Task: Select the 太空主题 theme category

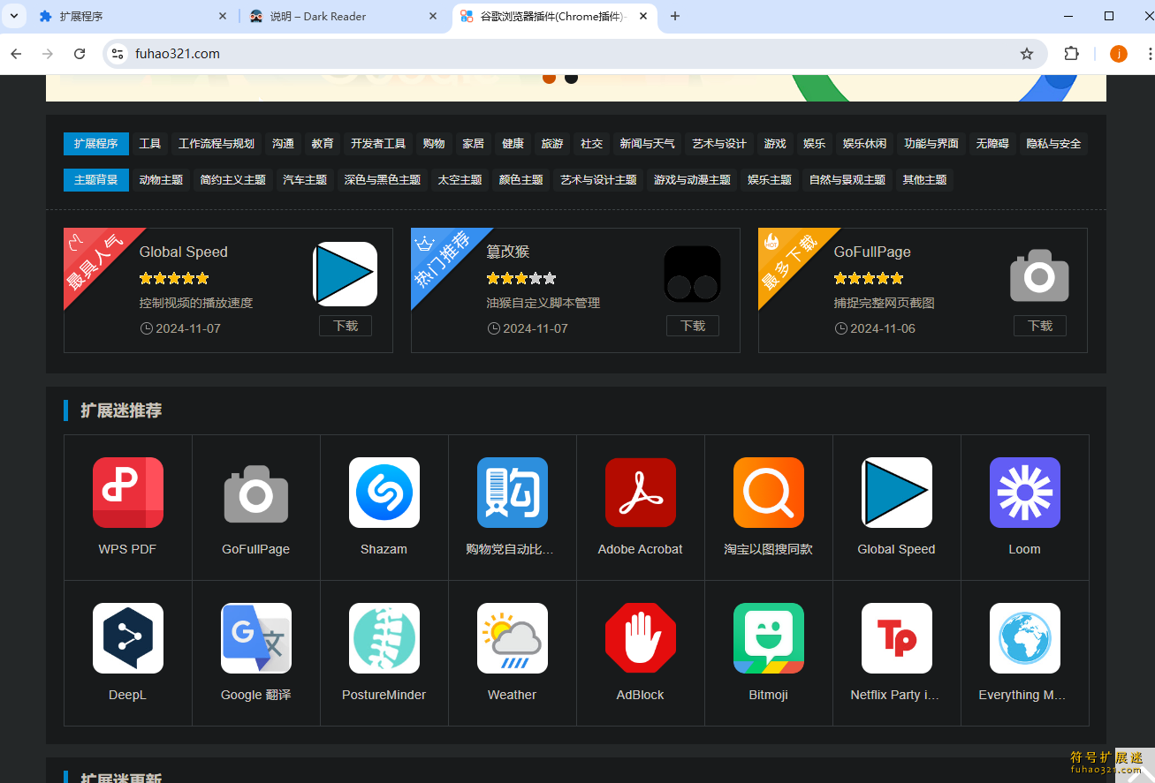Action: tap(460, 180)
